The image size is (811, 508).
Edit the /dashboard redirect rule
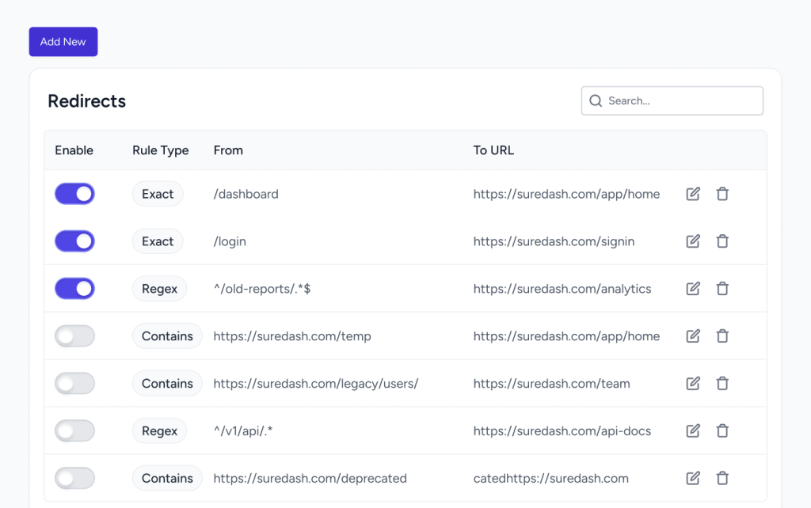click(x=693, y=194)
